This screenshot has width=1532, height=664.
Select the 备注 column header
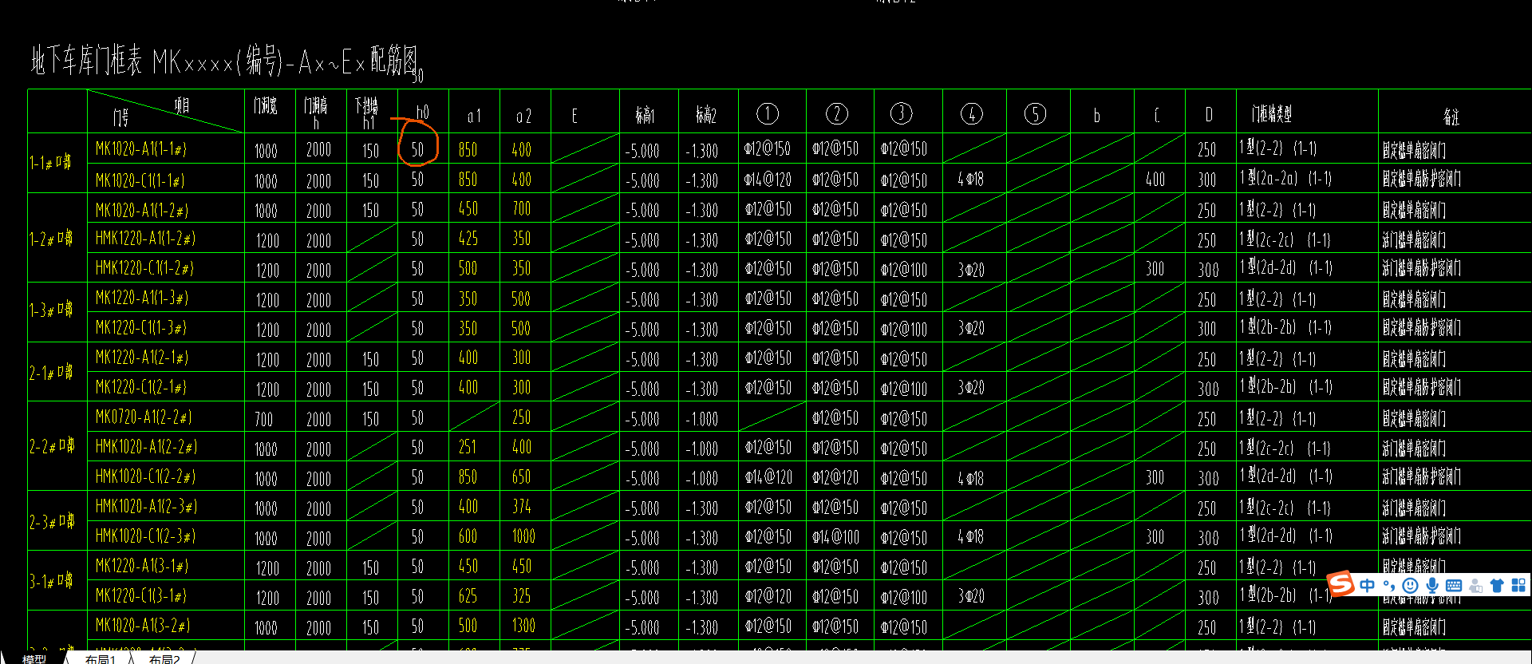click(1451, 117)
